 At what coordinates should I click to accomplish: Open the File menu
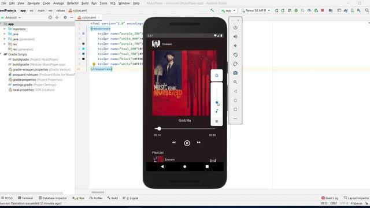3,3
